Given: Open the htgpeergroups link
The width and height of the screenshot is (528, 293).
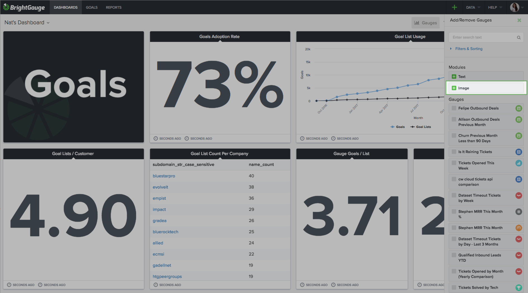Looking at the screenshot, I should coord(167,277).
